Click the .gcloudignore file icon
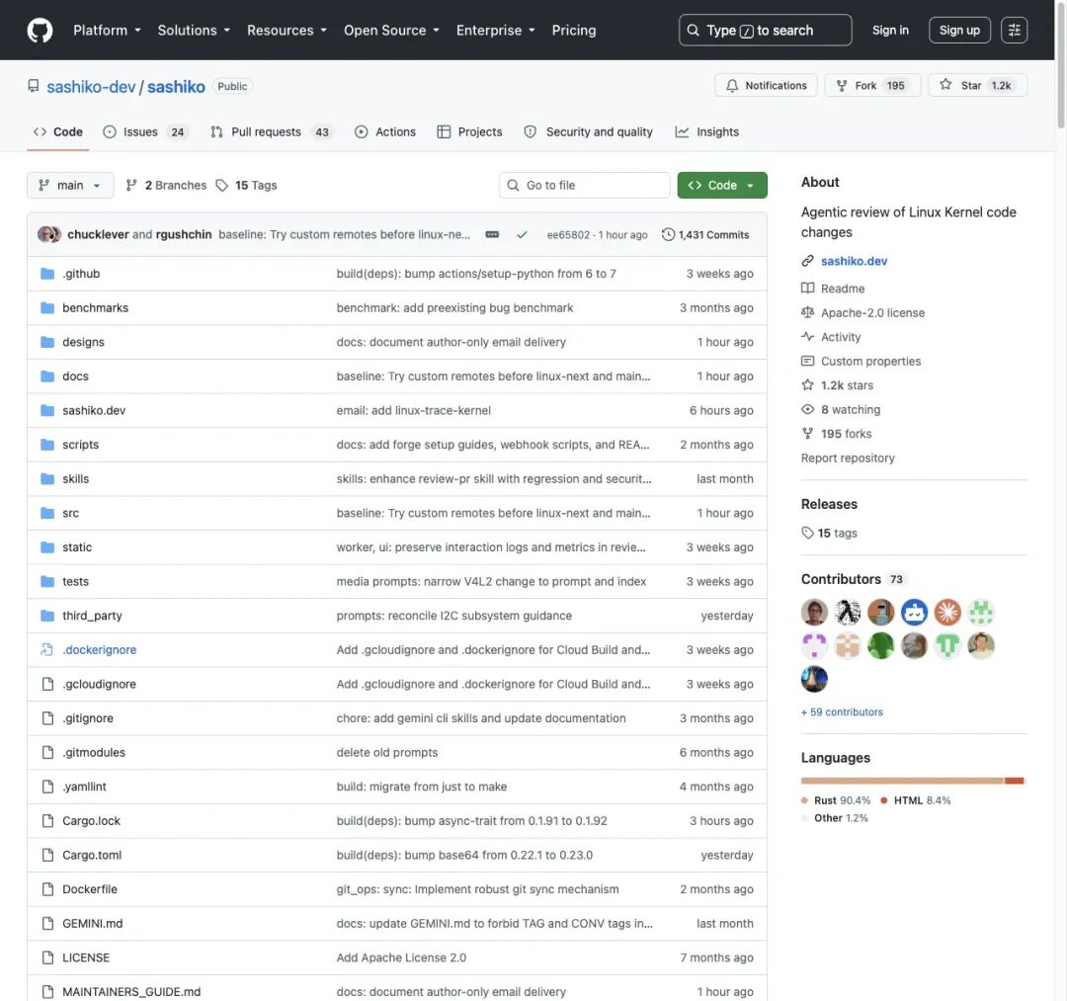This screenshot has width=1067, height=1001. [47, 684]
